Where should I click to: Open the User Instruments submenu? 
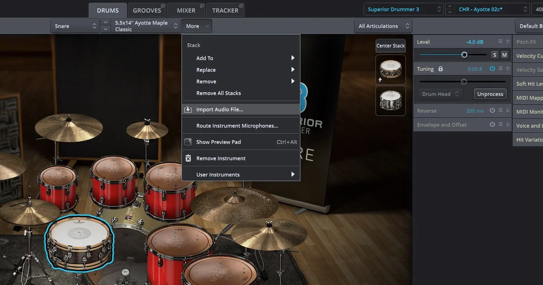click(241, 174)
